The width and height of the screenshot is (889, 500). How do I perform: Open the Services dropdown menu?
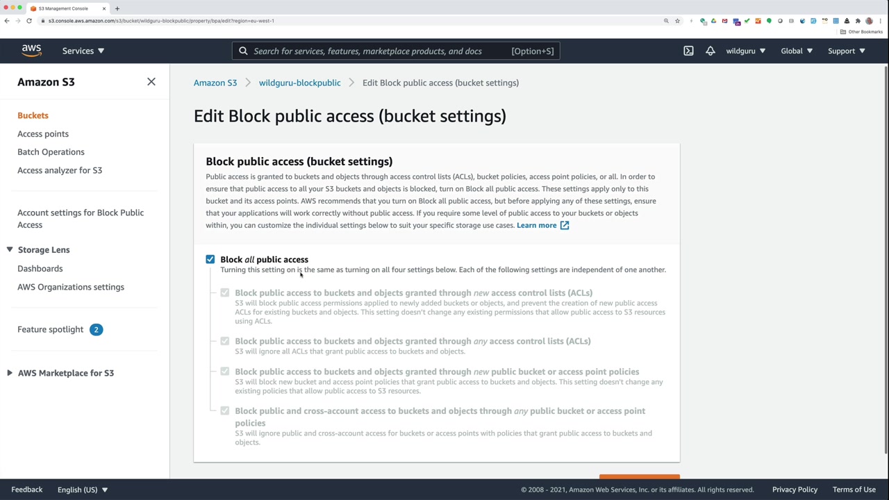coord(83,51)
